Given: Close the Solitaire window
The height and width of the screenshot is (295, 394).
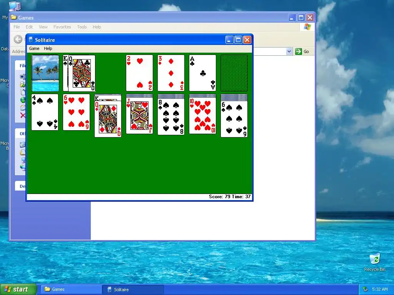Looking at the screenshot, I should 247,40.
